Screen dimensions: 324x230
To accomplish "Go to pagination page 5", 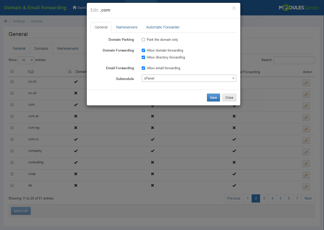I will pyautogui.click(x=280, y=198).
